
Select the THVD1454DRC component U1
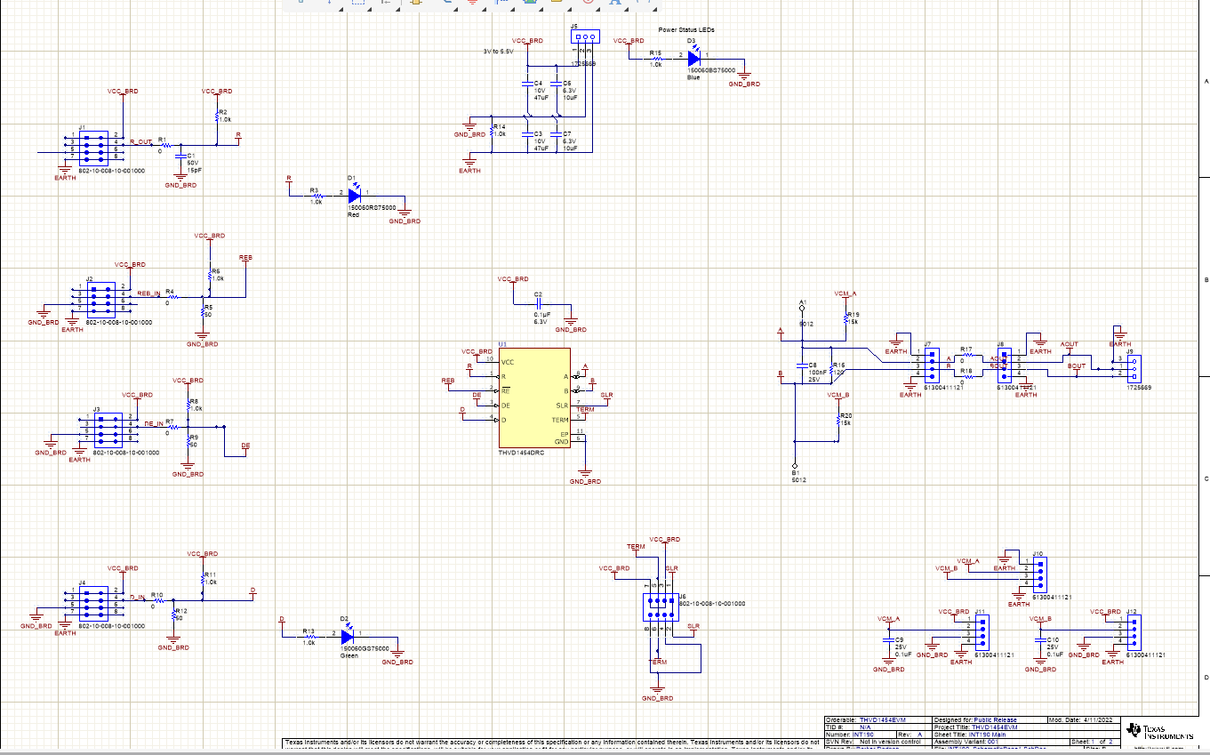pos(533,396)
